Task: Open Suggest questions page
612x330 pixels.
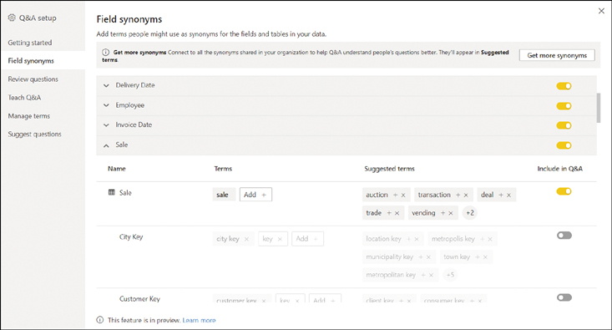Action: coord(35,134)
